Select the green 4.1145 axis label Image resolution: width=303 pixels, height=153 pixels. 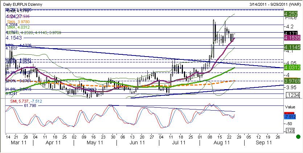pos(292,47)
